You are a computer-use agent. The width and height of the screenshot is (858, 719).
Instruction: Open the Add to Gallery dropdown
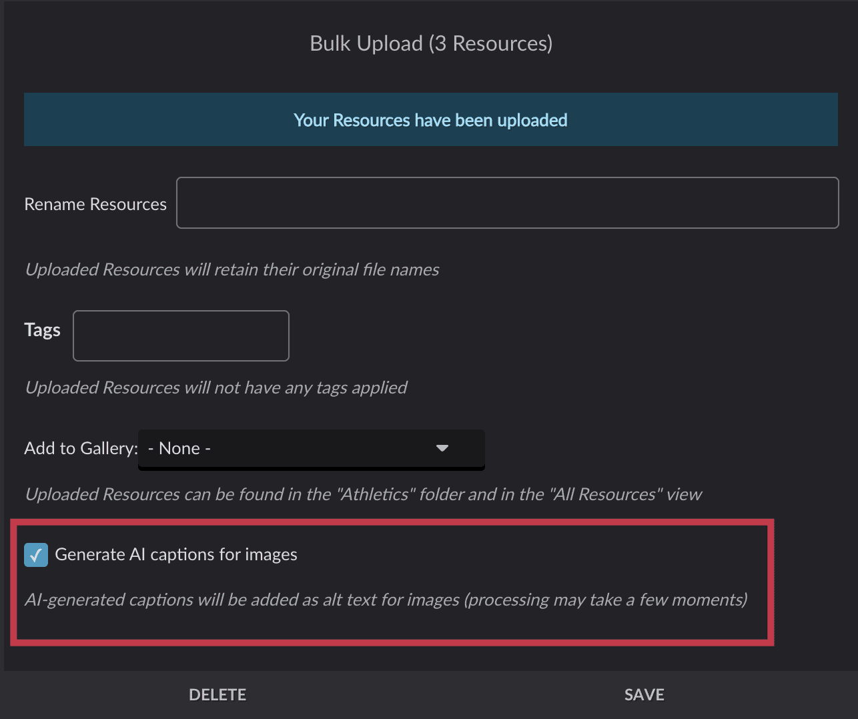coord(311,449)
